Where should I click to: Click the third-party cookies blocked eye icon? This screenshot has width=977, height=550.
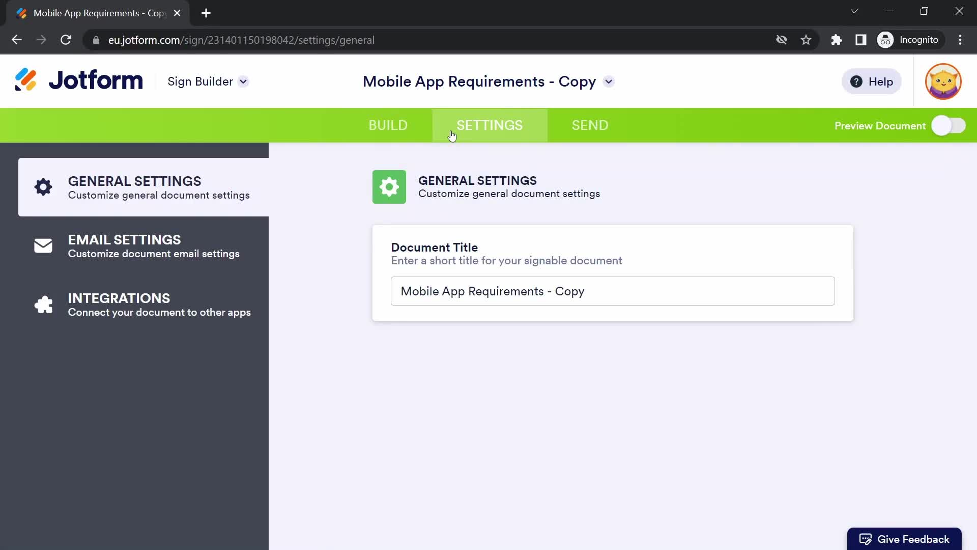[782, 40]
